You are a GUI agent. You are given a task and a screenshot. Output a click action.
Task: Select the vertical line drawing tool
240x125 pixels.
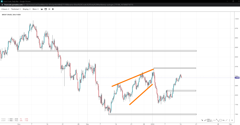[229, 120]
